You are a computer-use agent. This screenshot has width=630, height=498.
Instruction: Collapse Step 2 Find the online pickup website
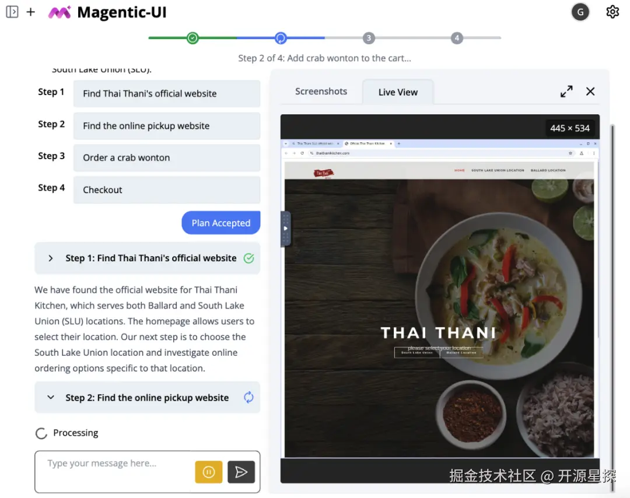(x=51, y=398)
